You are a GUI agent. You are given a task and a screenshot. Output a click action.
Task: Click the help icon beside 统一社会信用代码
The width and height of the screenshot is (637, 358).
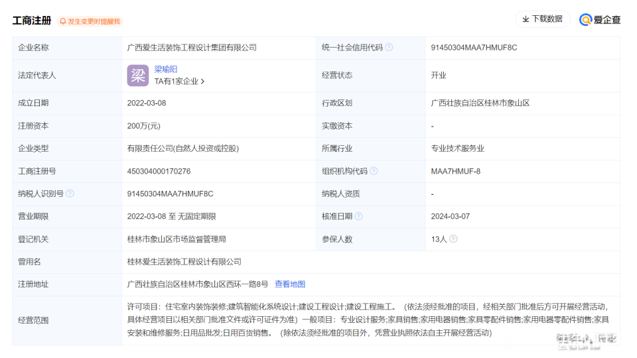point(389,48)
